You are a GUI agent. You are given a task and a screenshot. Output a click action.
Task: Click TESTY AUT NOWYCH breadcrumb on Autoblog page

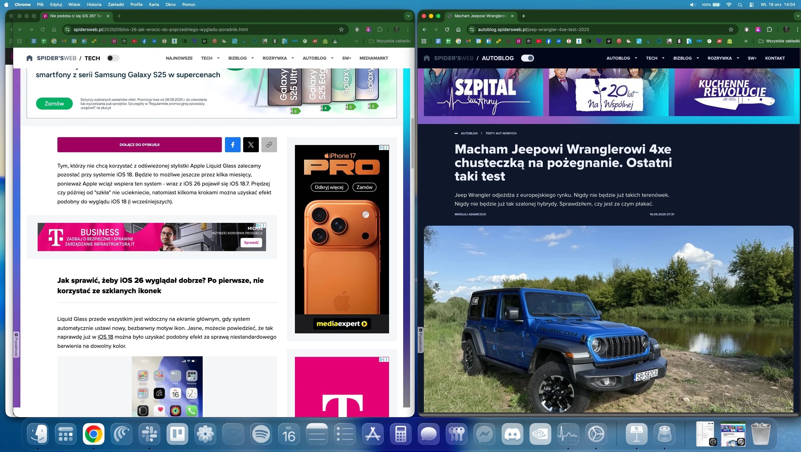tap(501, 133)
